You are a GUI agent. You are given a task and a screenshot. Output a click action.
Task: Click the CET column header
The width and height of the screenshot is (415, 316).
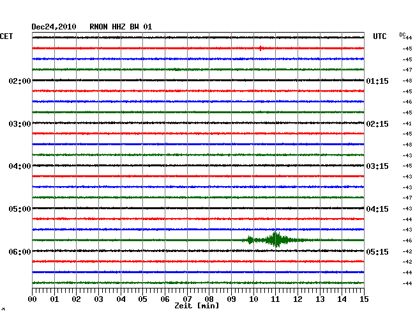pos(6,36)
